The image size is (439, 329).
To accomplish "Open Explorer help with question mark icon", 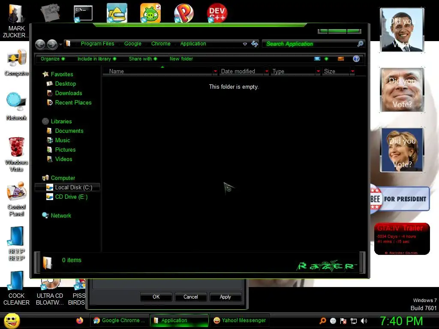I will pos(356,59).
